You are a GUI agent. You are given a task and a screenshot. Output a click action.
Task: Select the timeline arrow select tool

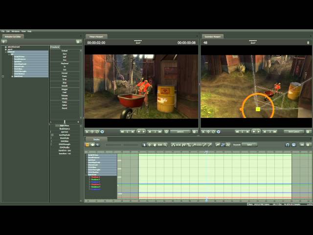click(144, 145)
